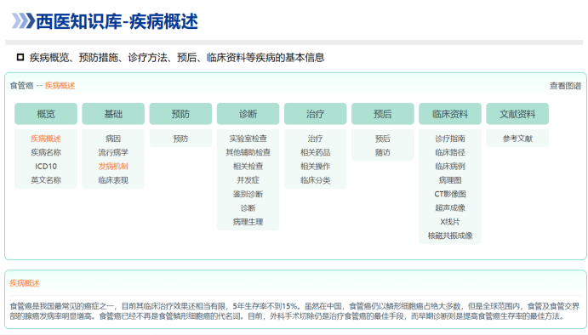The image size is (588, 335).
Task: Select the 预后 category header button
Action: pyautogui.click(x=383, y=114)
